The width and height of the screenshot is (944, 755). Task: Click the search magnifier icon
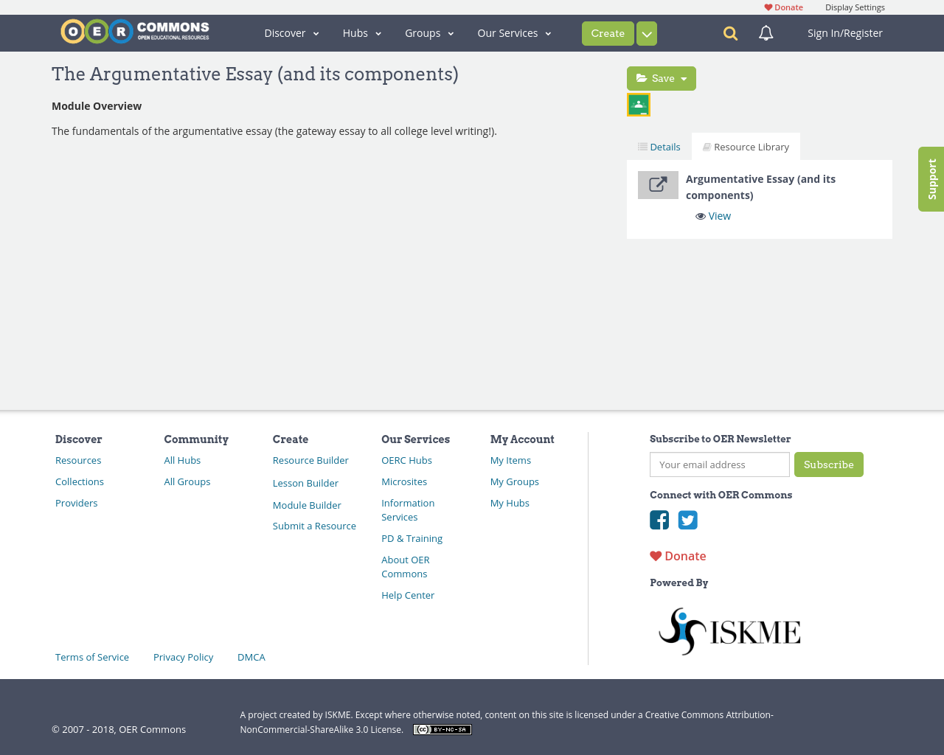(x=730, y=33)
